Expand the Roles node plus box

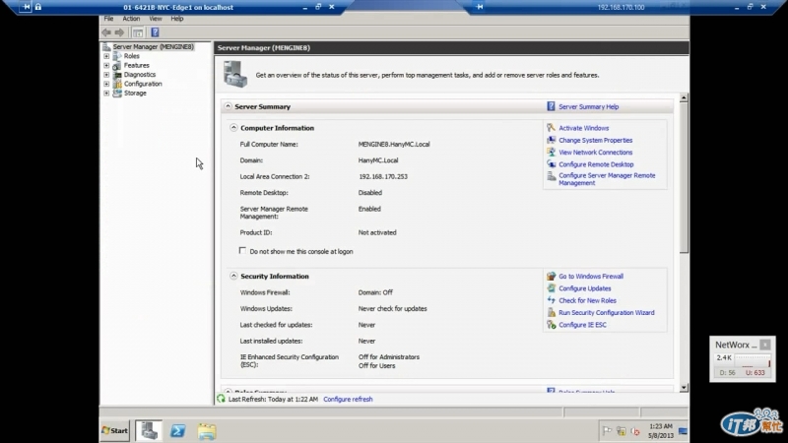[106, 56]
